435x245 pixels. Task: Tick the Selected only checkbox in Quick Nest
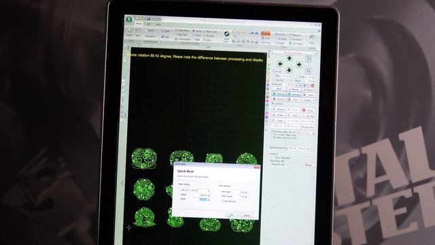222,201
